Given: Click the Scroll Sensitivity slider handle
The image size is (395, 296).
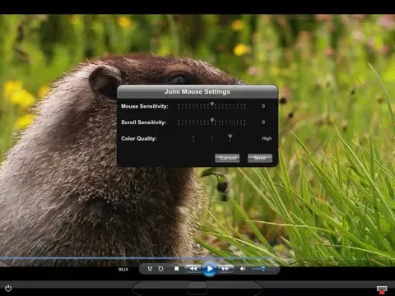Looking at the screenshot, I should 212,120.
